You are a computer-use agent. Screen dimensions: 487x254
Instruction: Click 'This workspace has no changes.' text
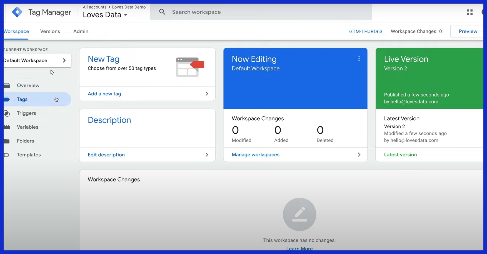(x=299, y=240)
